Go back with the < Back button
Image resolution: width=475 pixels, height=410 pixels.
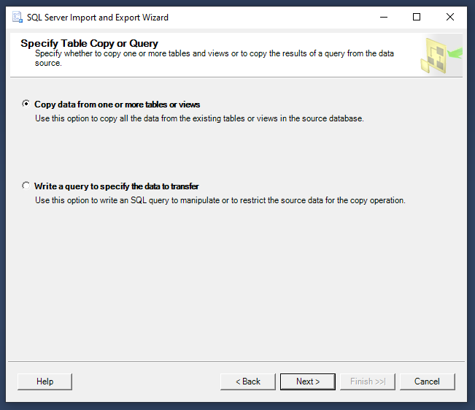click(248, 381)
